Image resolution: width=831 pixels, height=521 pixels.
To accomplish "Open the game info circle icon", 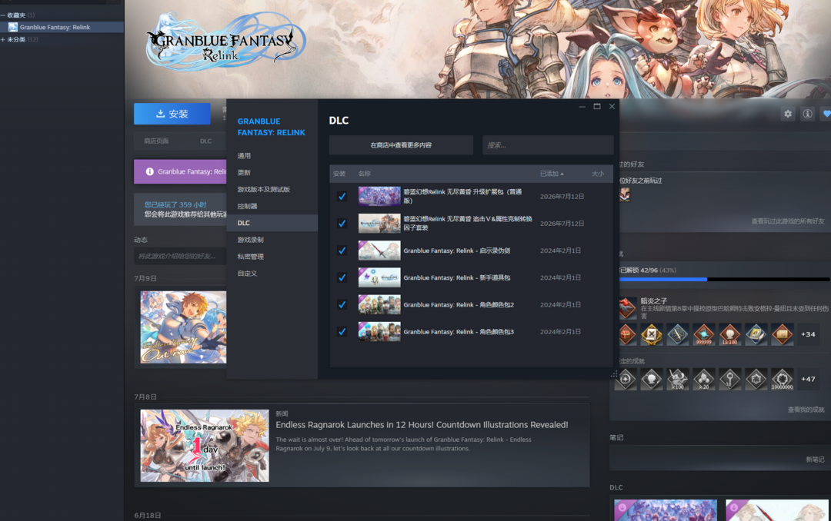I will tap(807, 114).
